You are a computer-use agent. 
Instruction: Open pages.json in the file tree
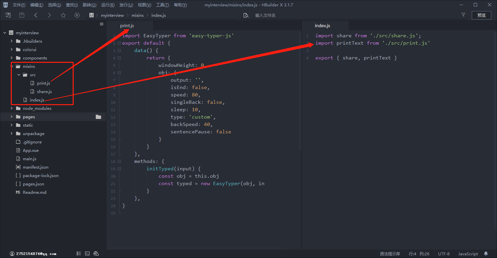pyautogui.click(x=33, y=184)
